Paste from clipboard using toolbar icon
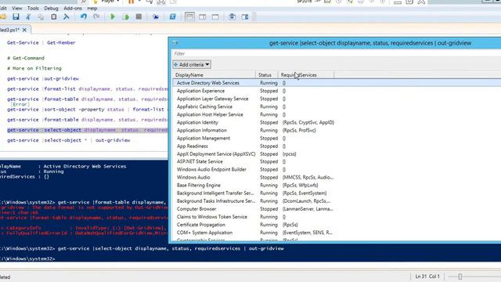The width and height of the screenshot is (501, 282). tap(54, 16)
